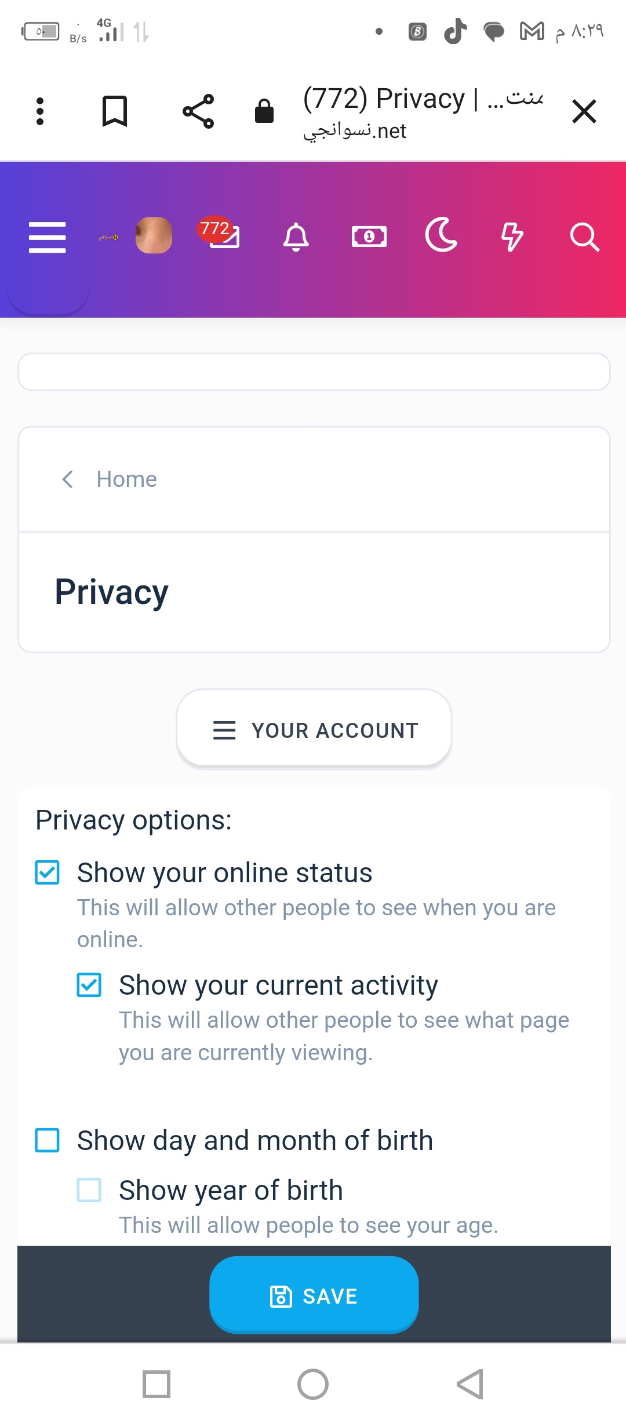Viewport: 626px width, 1426px height.
Task: Open the lightning bolt what's new icon
Action: [512, 237]
